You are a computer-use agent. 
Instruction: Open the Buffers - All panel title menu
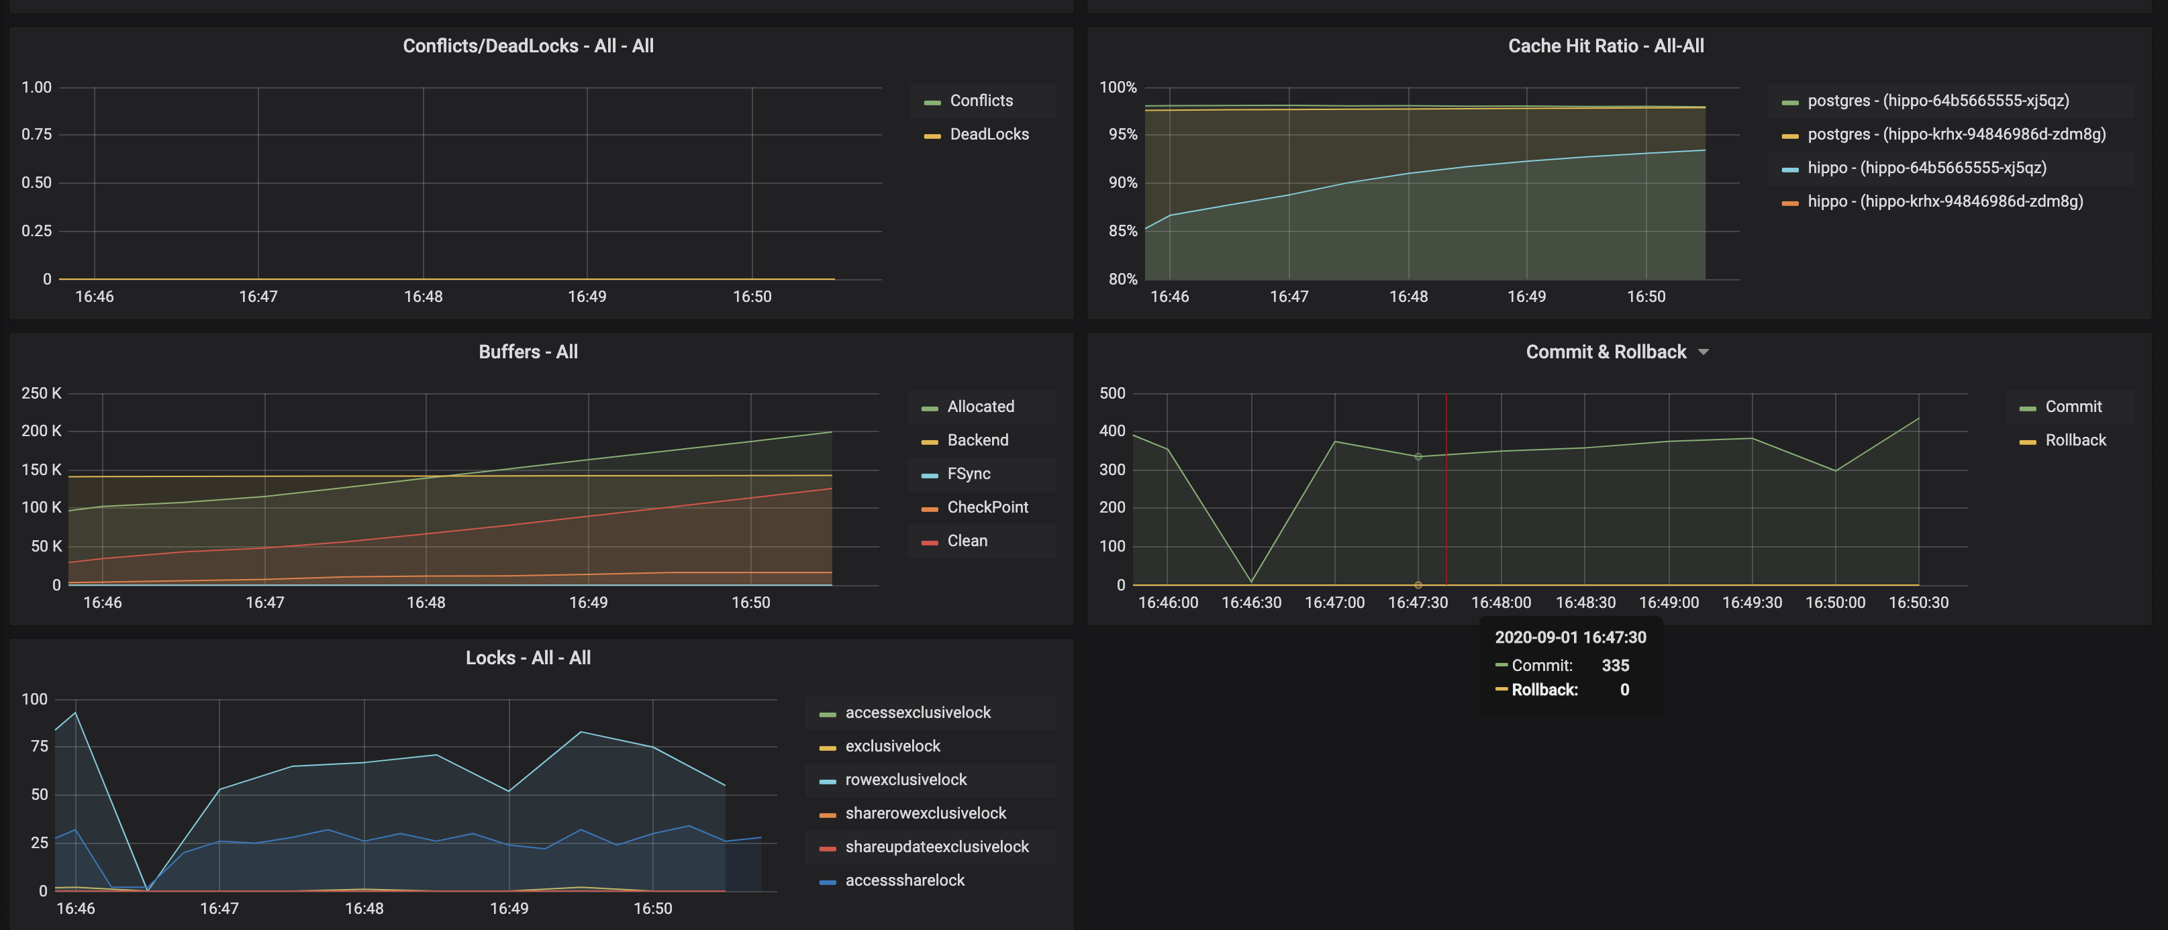tap(527, 351)
